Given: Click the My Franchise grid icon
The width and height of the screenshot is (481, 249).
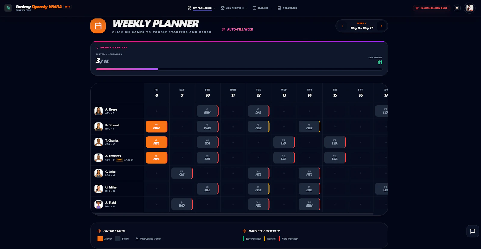Looking at the screenshot, I should coord(189,8).
